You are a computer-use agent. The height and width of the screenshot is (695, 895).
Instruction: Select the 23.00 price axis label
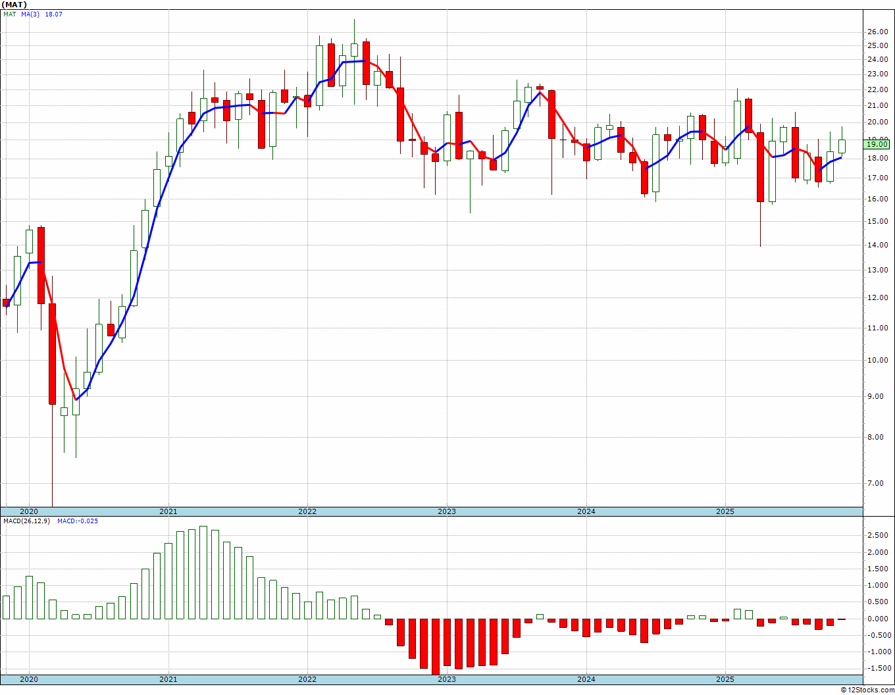(x=877, y=74)
